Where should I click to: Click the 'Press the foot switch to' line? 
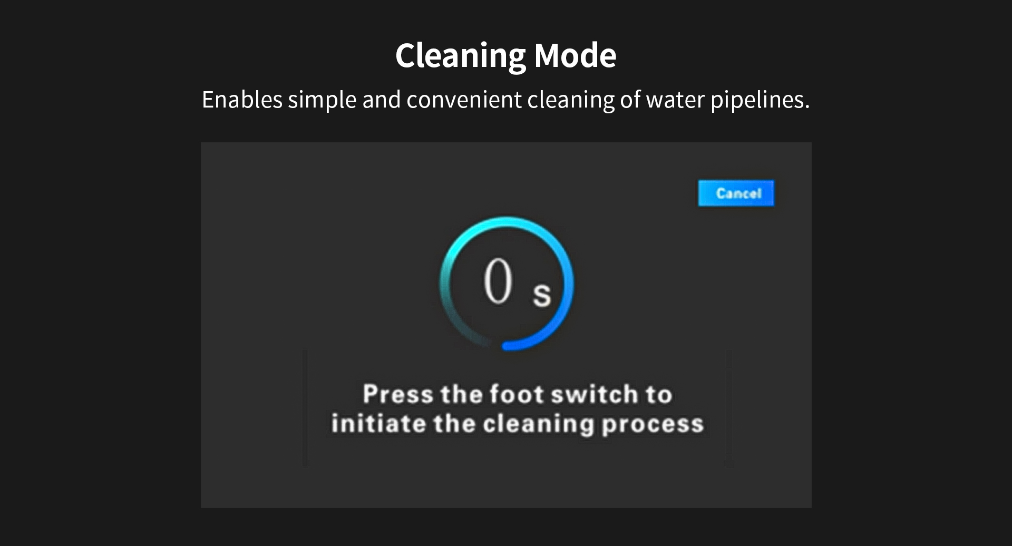[517, 394]
